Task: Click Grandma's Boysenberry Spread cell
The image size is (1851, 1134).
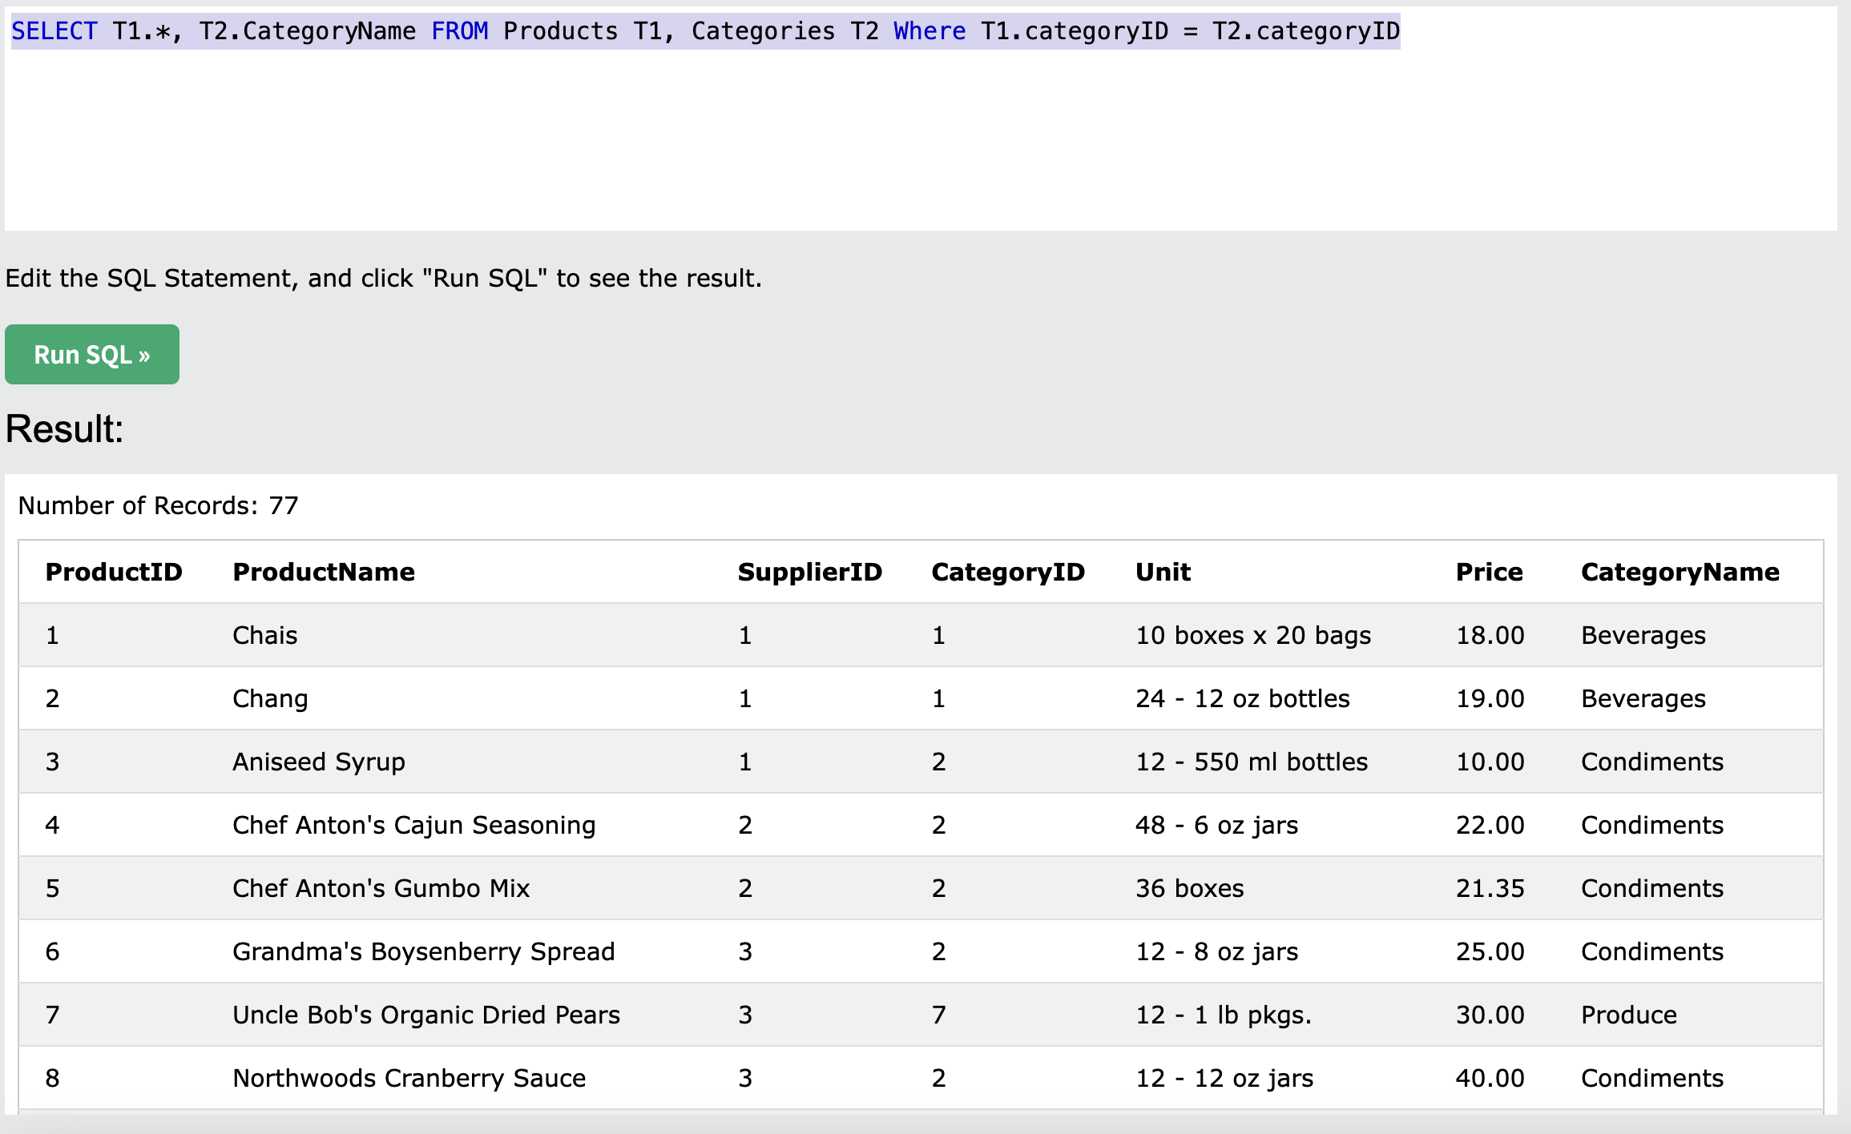Action: pyautogui.click(x=423, y=951)
